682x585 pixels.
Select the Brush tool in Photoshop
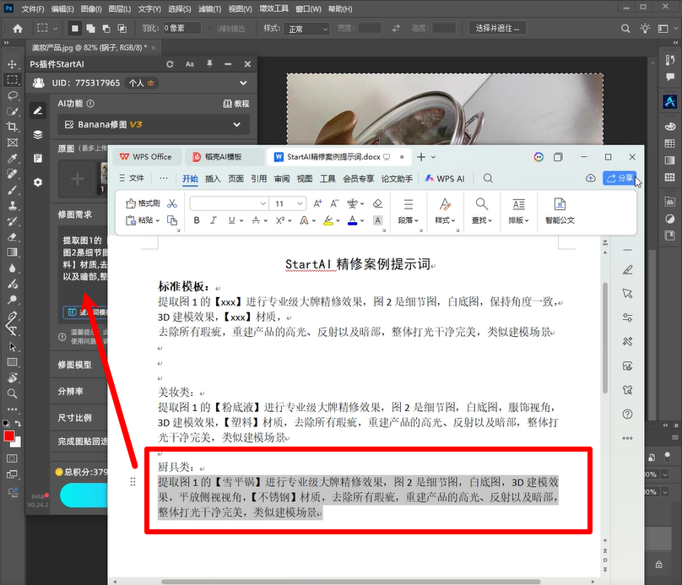click(12, 189)
